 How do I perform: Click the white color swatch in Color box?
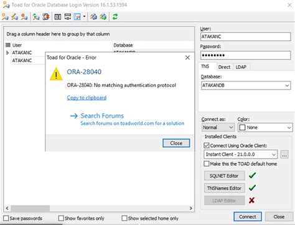coord(242,127)
